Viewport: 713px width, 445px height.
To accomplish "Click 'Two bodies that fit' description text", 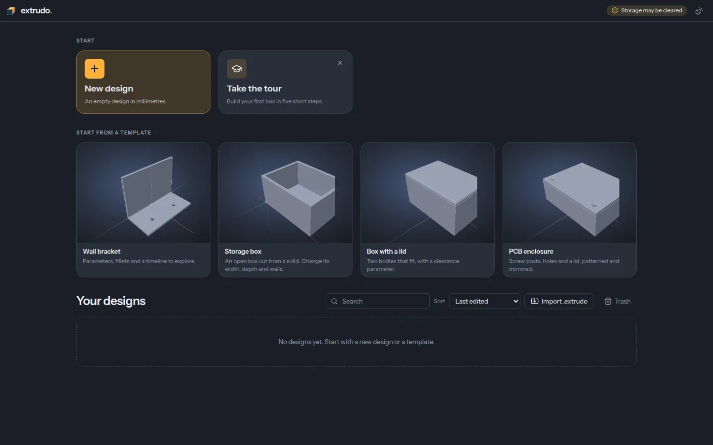I will [413, 265].
